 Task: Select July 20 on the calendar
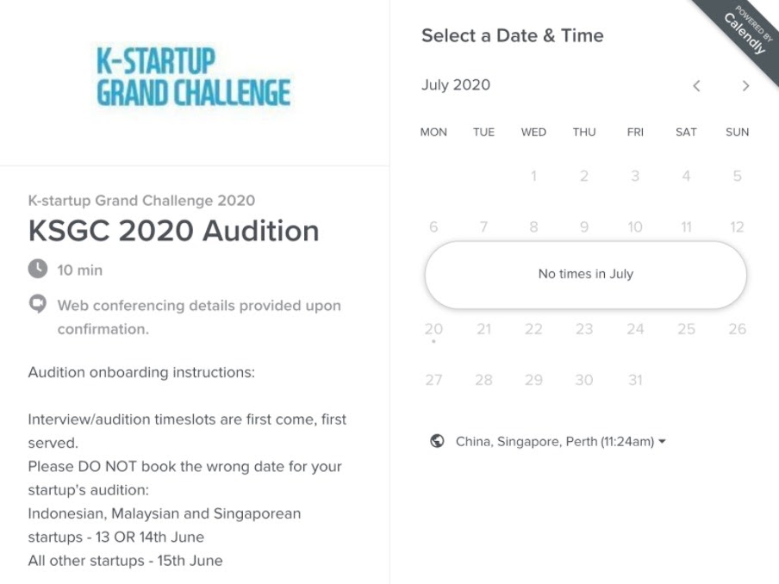click(x=433, y=329)
